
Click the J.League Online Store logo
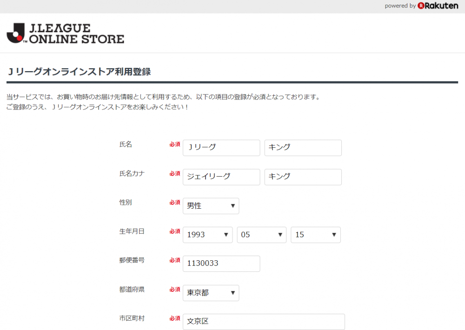pos(65,33)
